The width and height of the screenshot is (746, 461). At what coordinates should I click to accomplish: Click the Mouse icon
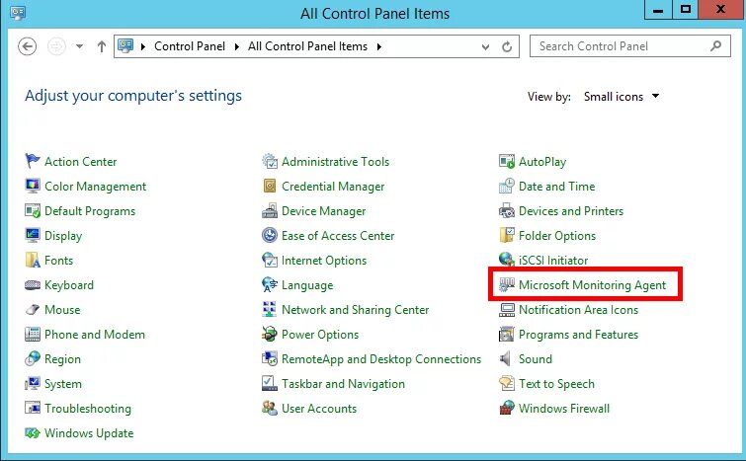click(x=33, y=310)
